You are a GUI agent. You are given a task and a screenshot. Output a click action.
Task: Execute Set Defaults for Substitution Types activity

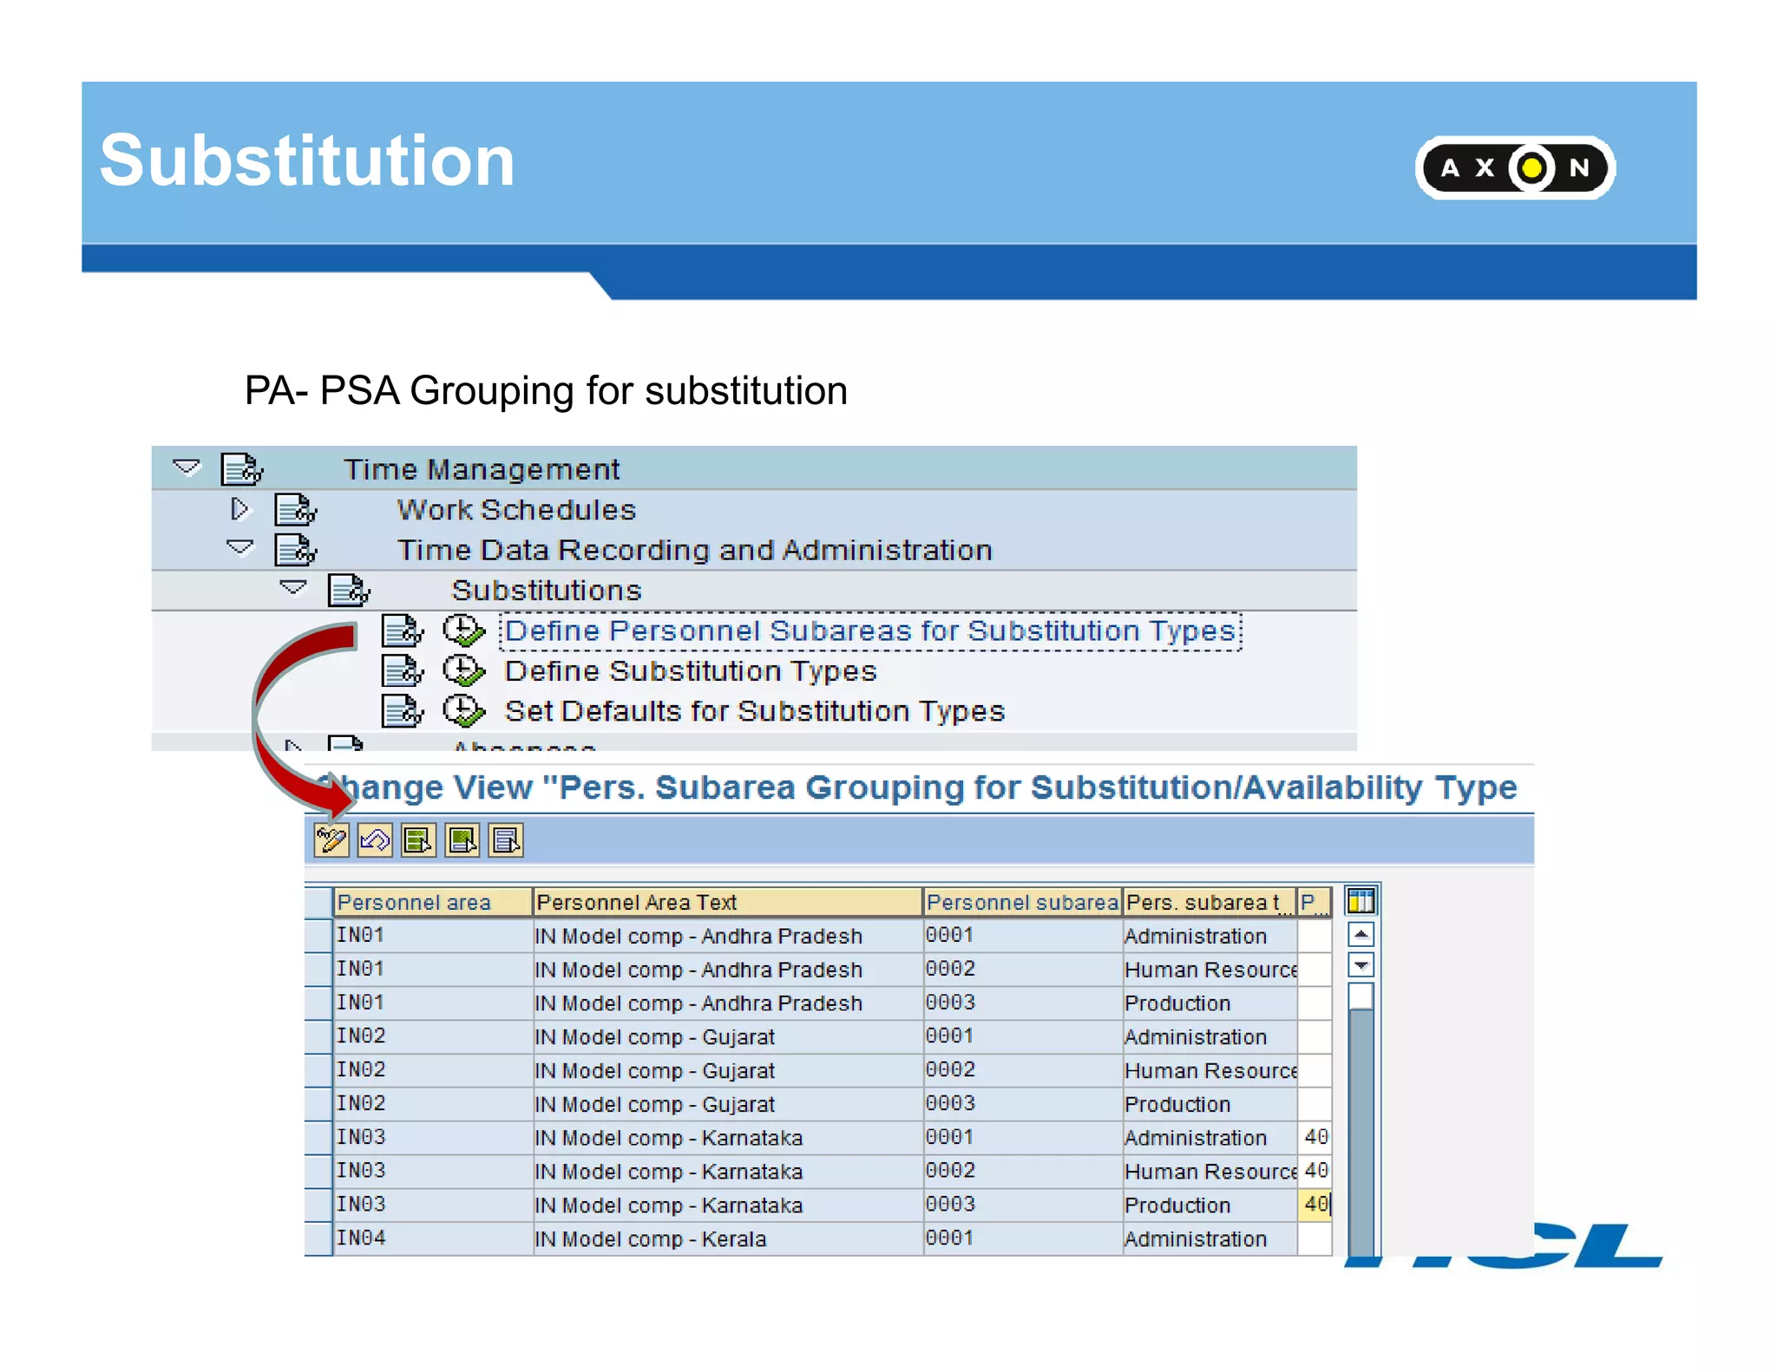[x=463, y=711]
